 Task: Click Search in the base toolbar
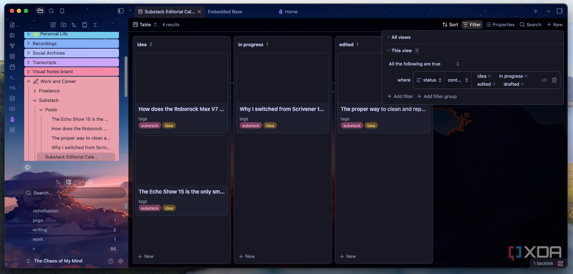(x=531, y=24)
